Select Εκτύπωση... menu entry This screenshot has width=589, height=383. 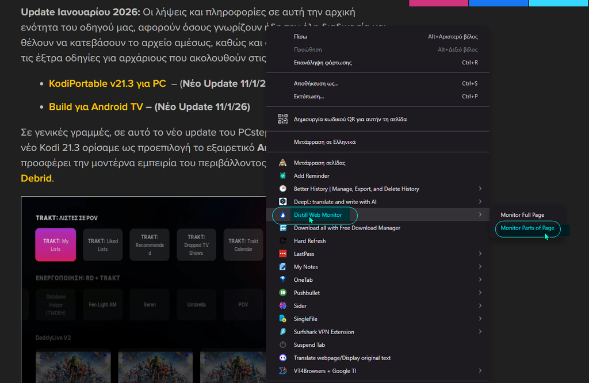pos(378,97)
